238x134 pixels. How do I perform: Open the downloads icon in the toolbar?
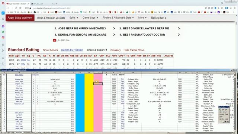pos(231,8)
